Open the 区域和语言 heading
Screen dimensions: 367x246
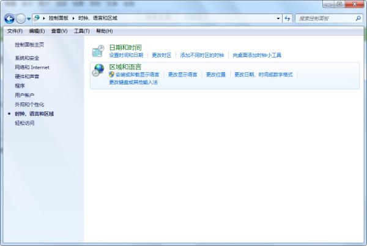point(125,67)
